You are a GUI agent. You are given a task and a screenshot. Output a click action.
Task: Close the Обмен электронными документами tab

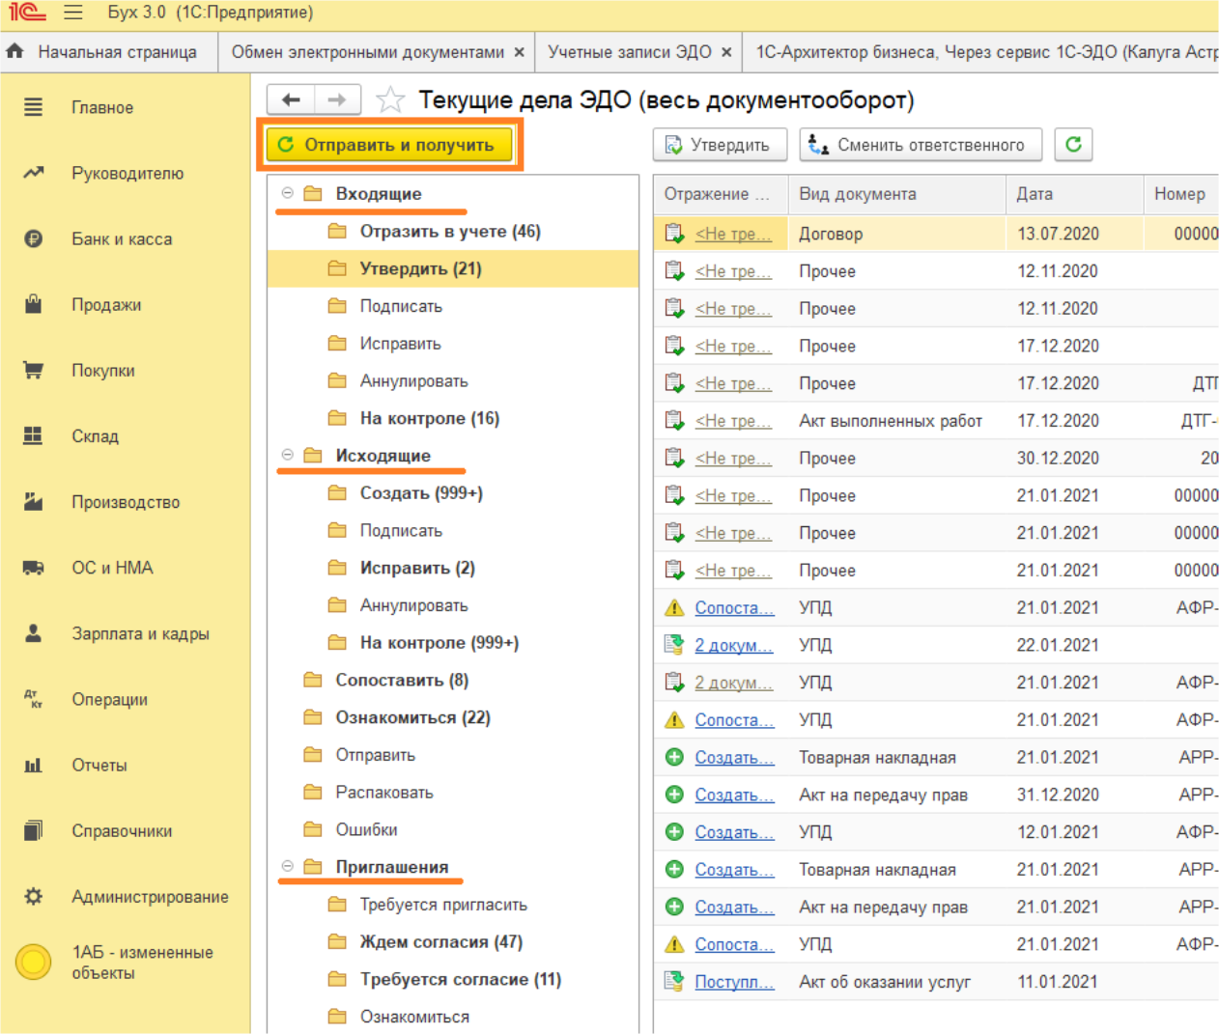click(519, 52)
